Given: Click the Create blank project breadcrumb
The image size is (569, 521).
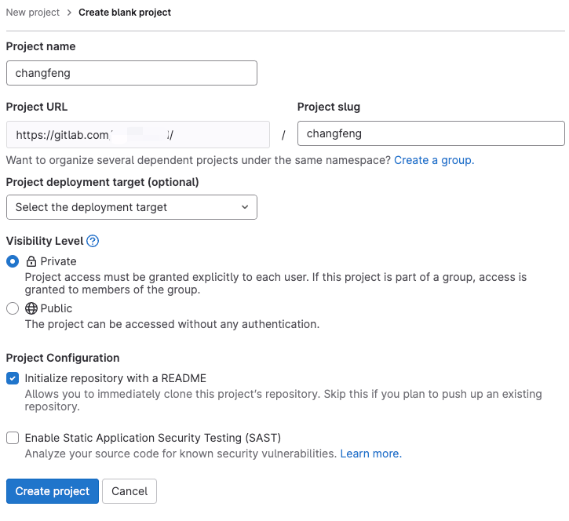Looking at the screenshot, I should [x=125, y=13].
